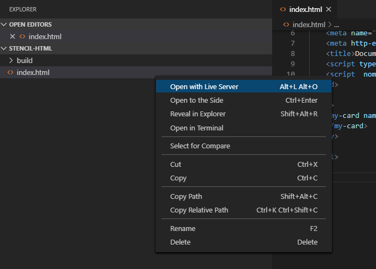Cut the file via context menu
Image resolution: width=376 pixels, height=269 pixels.
176,164
